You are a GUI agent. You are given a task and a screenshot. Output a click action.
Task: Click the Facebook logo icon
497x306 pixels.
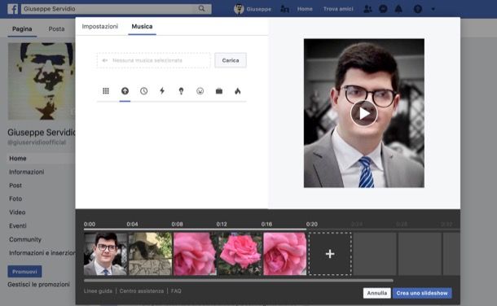click(13, 9)
